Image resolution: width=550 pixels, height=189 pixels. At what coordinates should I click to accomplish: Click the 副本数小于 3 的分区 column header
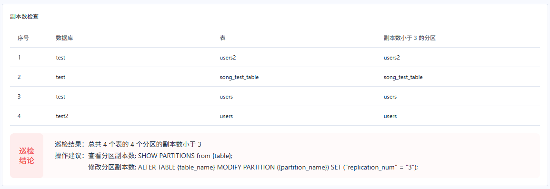[x=410, y=38]
